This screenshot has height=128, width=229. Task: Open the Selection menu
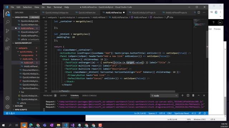[27, 7]
